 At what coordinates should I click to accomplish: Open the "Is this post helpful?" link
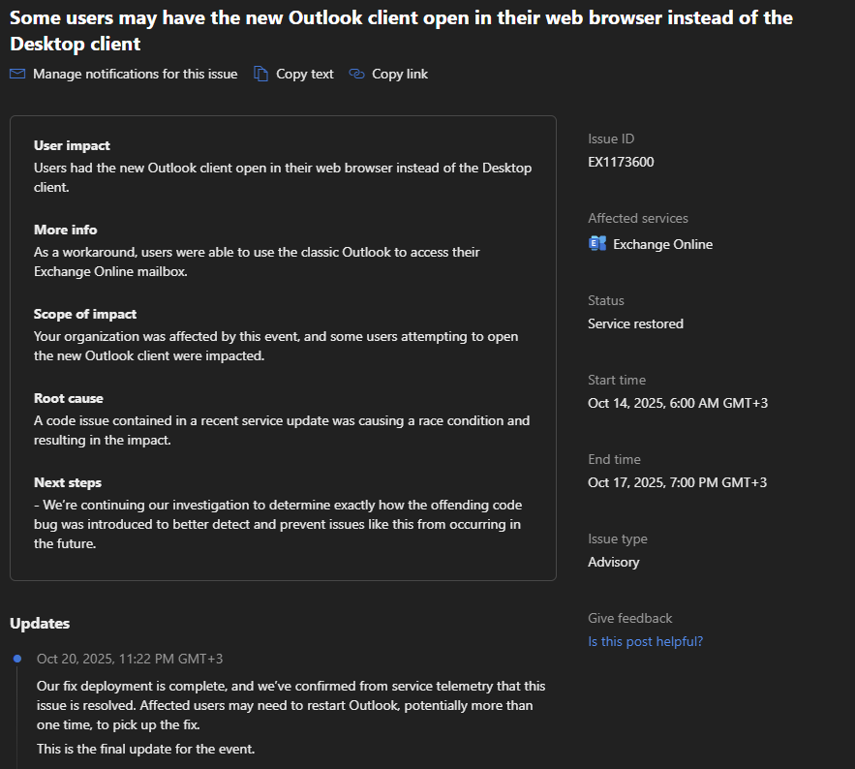[645, 641]
